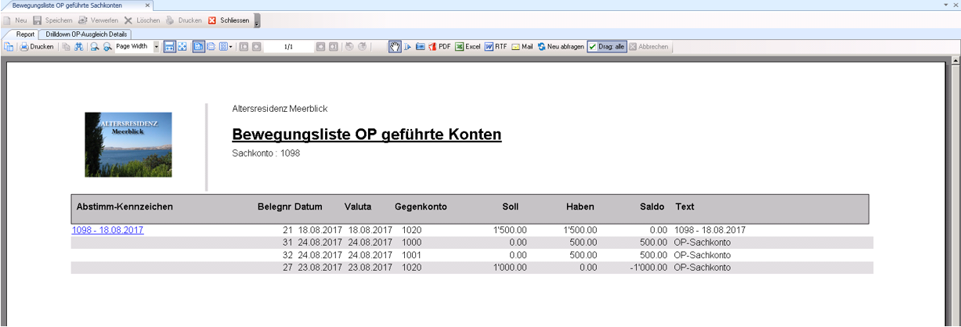Go to previous page button
Screen dimensions: 961x327
tap(257, 47)
